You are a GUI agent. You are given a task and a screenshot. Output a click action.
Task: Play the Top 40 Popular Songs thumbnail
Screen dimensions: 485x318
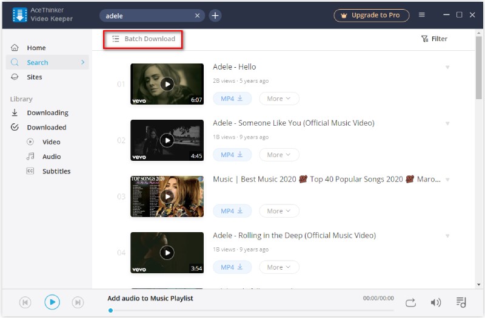[x=167, y=196]
